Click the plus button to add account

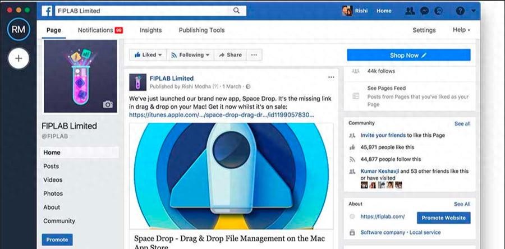click(x=19, y=58)
